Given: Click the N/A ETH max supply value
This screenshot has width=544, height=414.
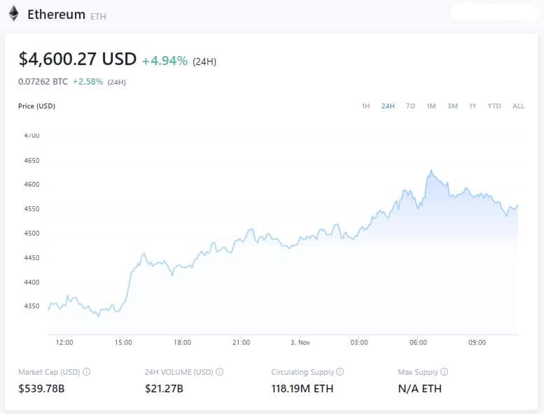Looking at the screenshot, I should pos(420,388).
